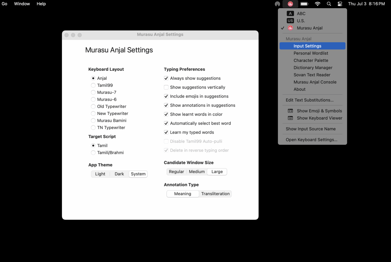Switch to the U.S. input source
This screenshot has height=262, width=391.
pyautogui.click(x=300, y=21)
